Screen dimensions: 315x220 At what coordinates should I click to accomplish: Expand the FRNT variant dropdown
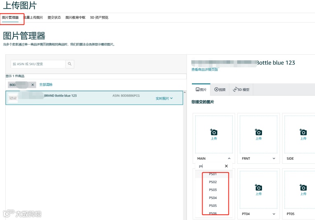point(274,158)
